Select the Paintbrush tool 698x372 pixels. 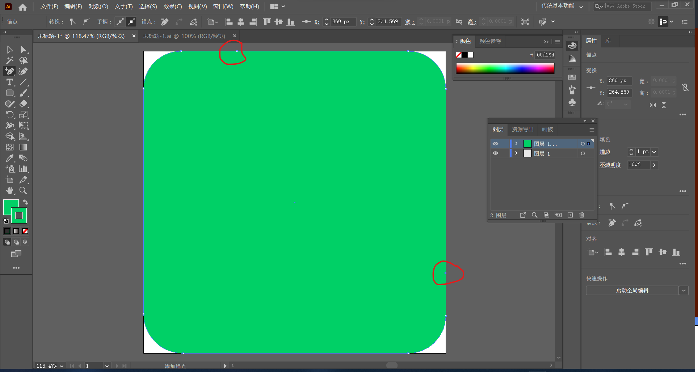click(x=24, y=93)
